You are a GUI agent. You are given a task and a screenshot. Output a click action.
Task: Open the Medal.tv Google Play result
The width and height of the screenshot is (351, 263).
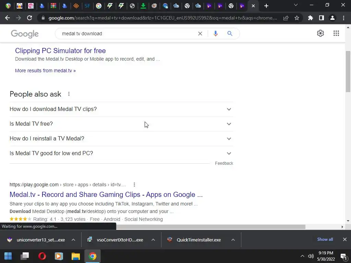(x=106, y=195)
